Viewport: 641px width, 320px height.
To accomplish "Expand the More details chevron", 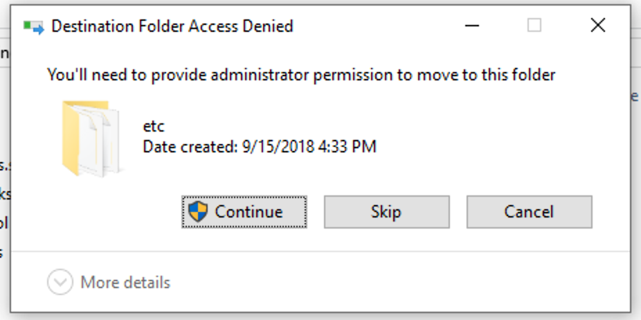I will point(60,283).
